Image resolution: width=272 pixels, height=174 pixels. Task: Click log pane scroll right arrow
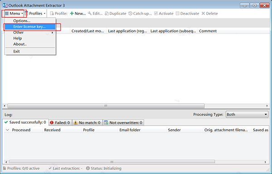click(x=265, y=162)
